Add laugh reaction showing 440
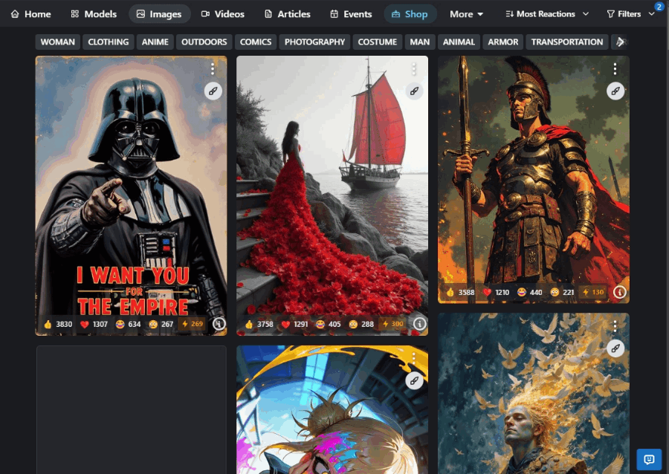Viewport: 669px width, 474px height. click(x=530, y=293)
